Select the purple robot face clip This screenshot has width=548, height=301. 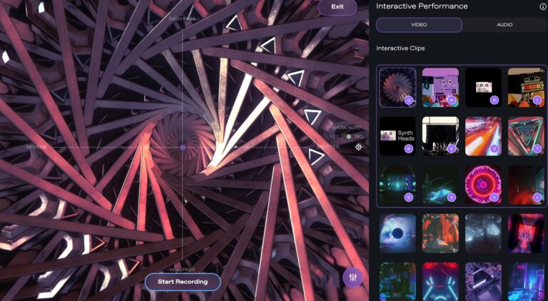click(440, 87)
